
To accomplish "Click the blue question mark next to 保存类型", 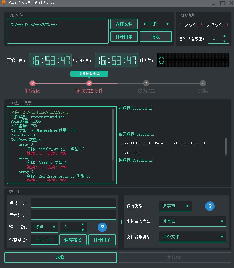I will [x=210, y=206].
